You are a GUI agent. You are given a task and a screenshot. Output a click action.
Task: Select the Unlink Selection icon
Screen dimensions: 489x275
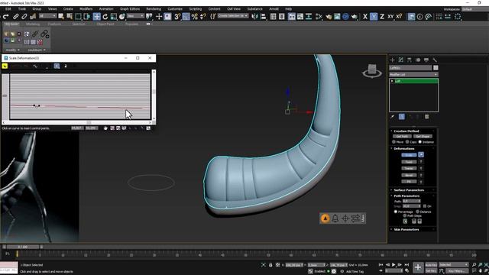24,17
